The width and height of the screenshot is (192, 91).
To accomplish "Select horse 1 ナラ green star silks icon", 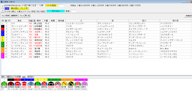I will (x=4, y=83).
